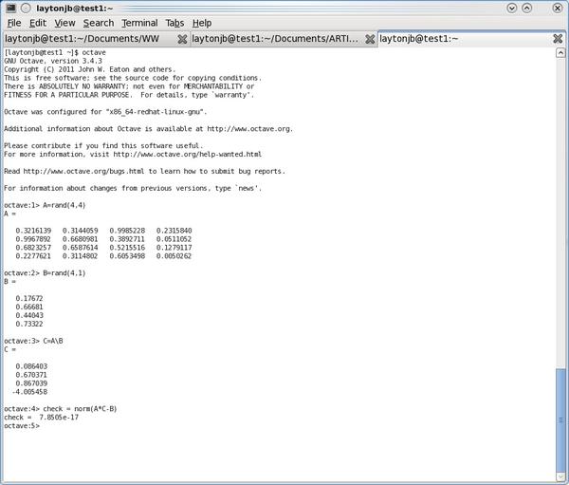Click C vector value -4.005458
The height and width of the screenshot is (485, 569).
[29, 392]
